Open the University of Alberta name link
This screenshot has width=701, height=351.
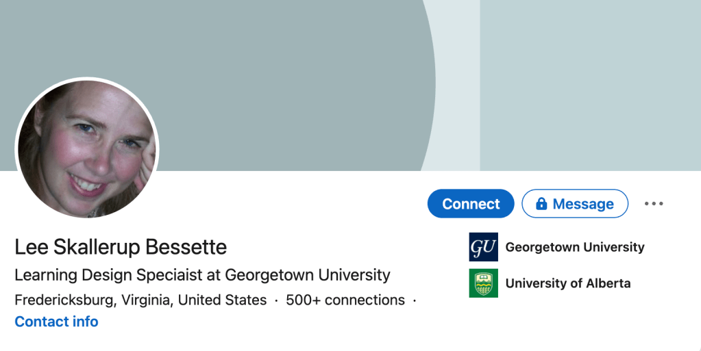[568, 283]
